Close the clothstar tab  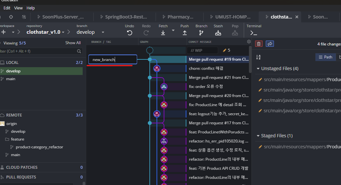[x=297, y=17]
